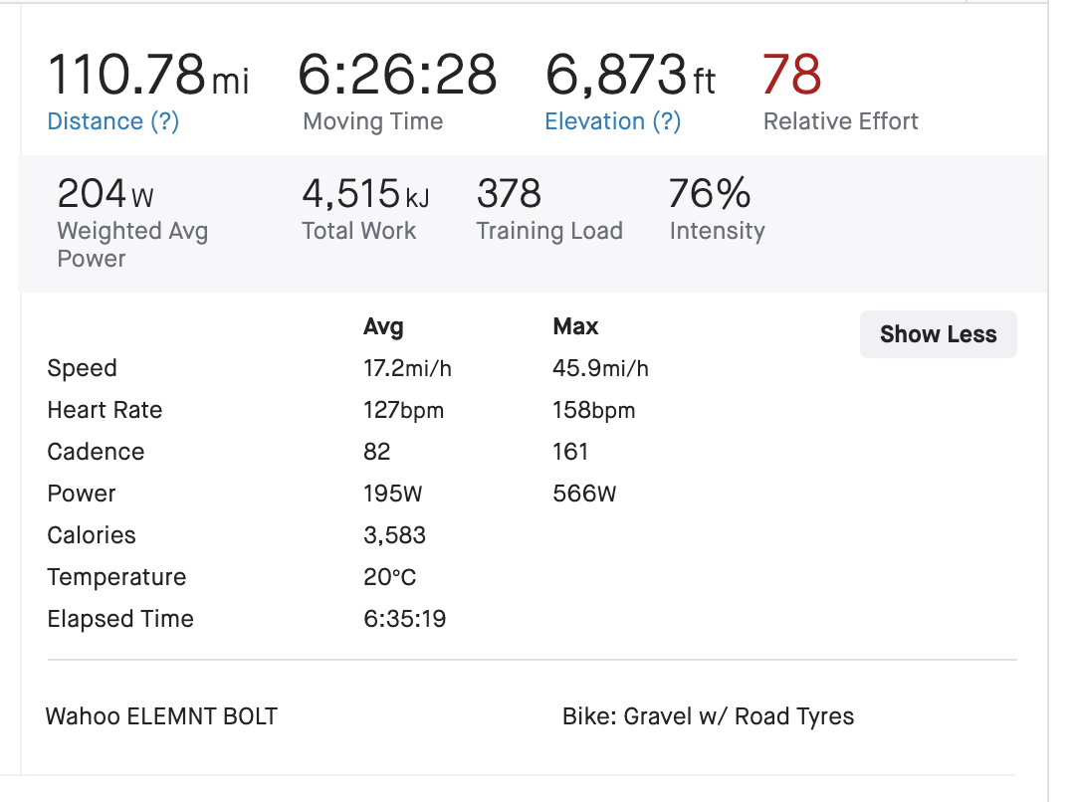Collapse stats with Show Less button

pos(938,334)
